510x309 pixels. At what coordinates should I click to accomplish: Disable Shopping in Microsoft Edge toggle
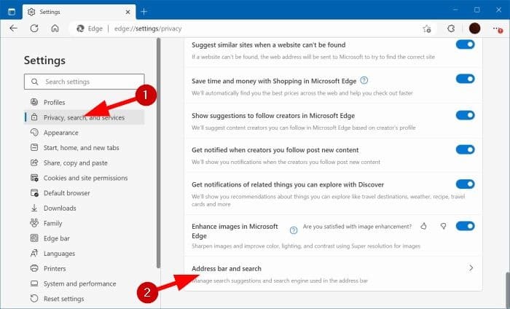click(x=465, y=79)
